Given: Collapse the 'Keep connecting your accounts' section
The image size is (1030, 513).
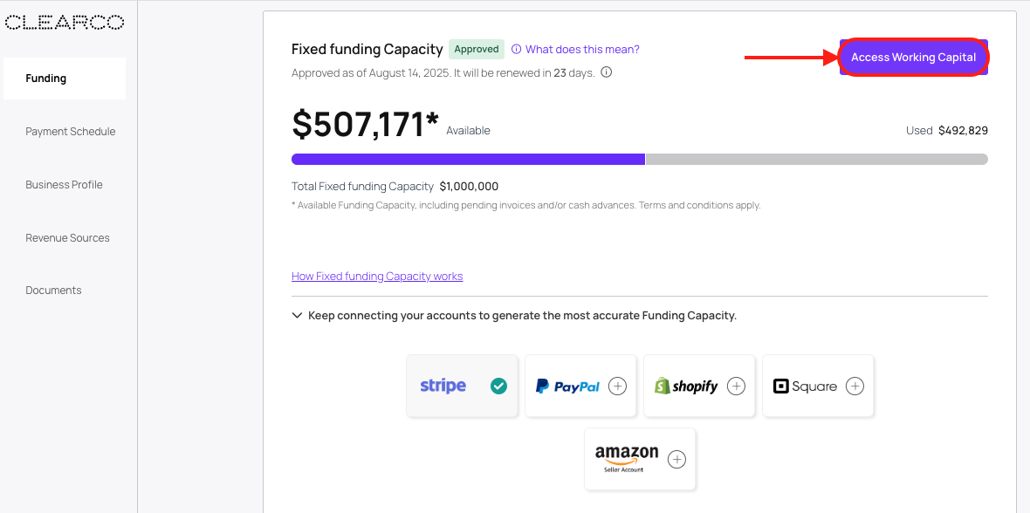Looking at the screenshot, I should (298, 316).
